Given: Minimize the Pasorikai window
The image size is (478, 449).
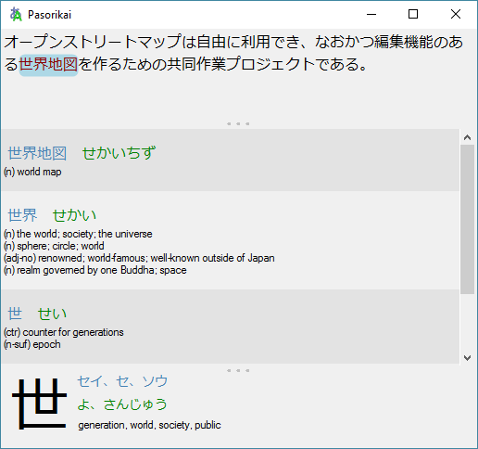Looking at the screenshot, I should [371, 14].
